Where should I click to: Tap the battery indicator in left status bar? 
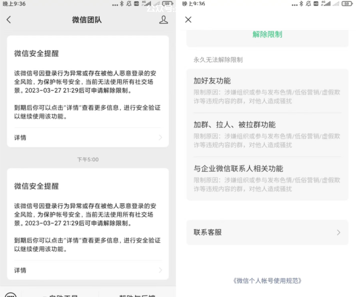(168, 4)
